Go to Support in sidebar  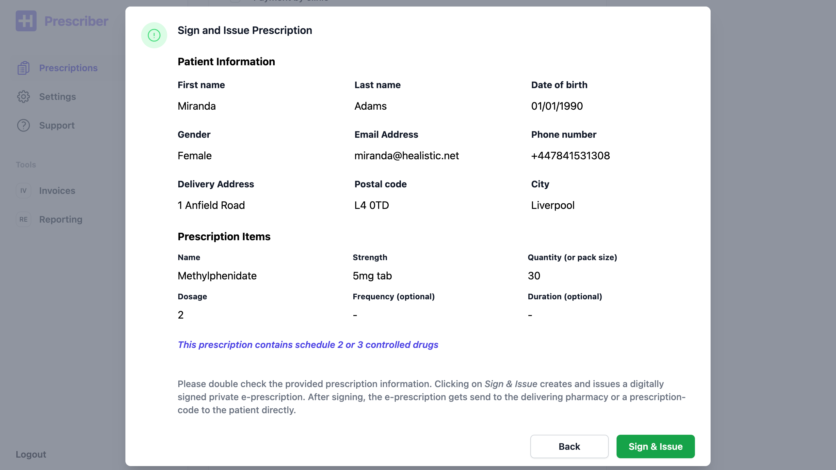click(x=57, y=125)
